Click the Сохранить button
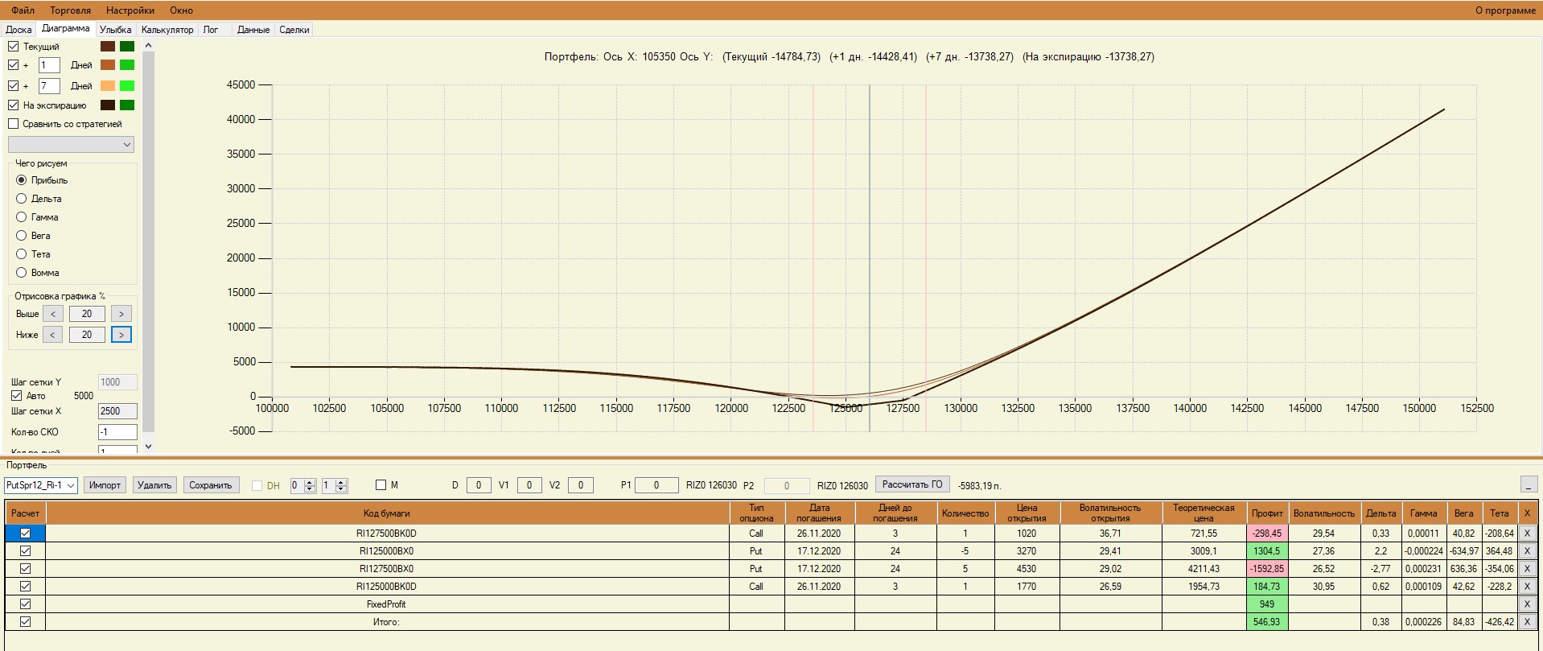Image resolution: width=1543 pixels, height=651 pixels. click(211, 485)
